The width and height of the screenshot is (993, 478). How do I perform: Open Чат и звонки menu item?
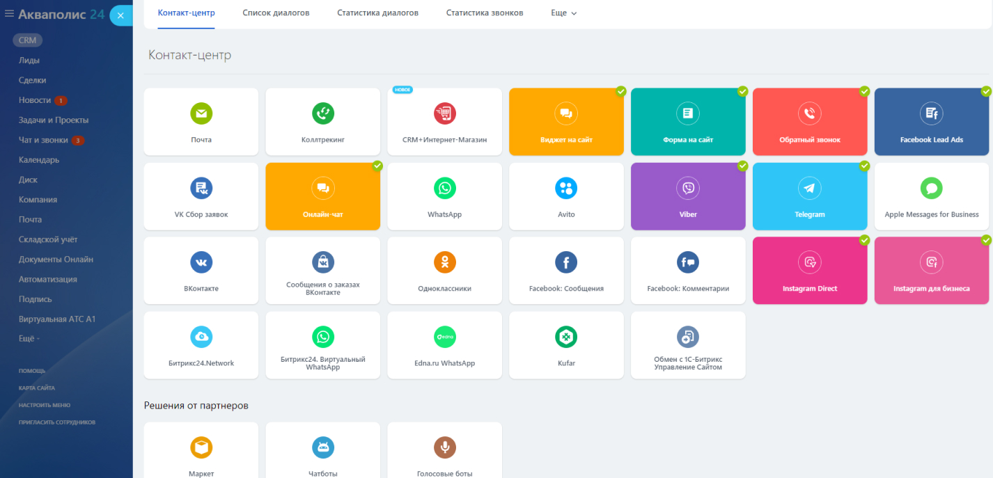pyautogui.click(x=43, y=140)
